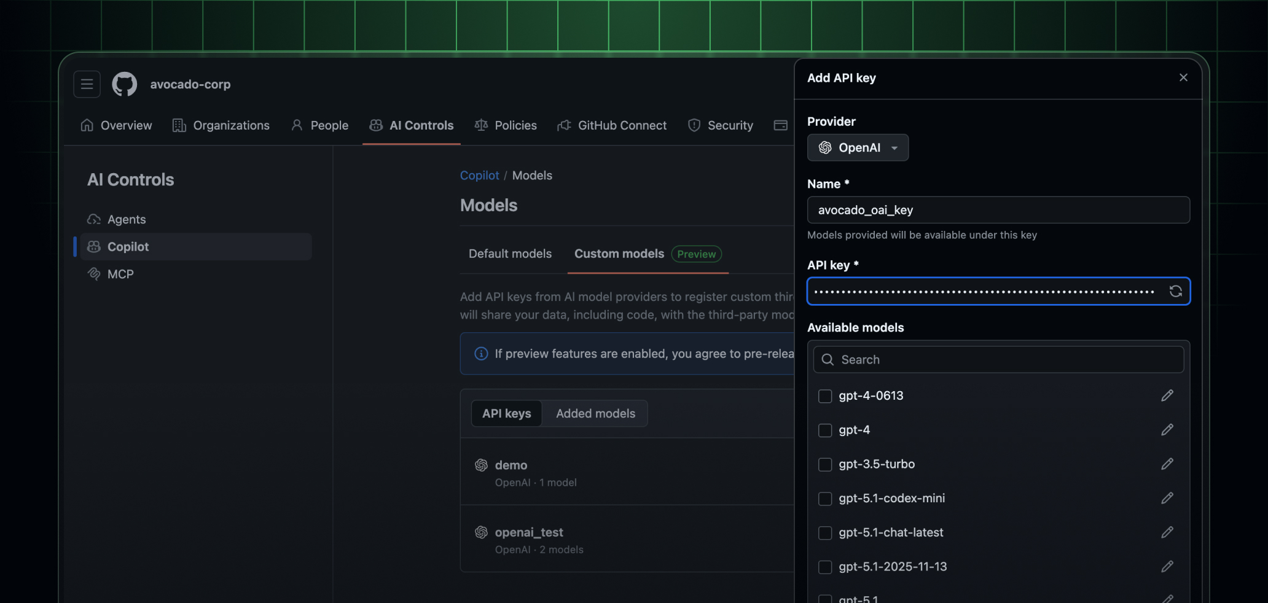
Task: Open the hamburger menu icon top-left
Action: coord(87,84)
